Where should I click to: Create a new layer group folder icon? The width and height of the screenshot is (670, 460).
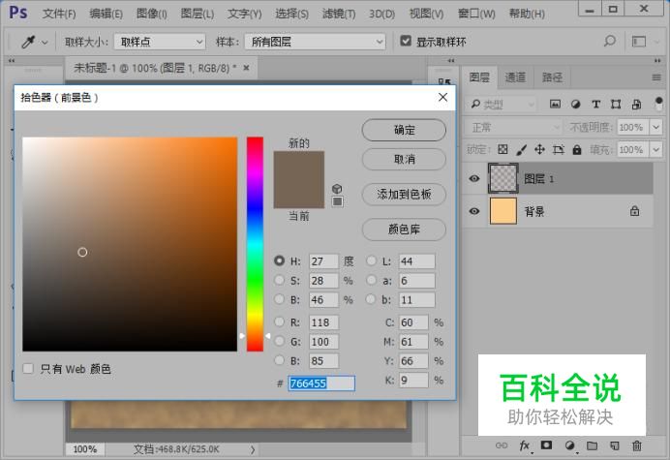tap(593, 445)
